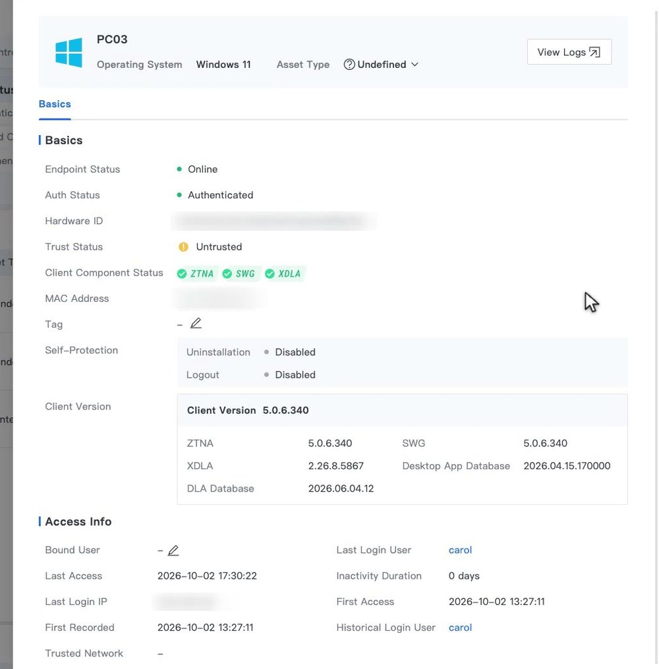The width and height of the screenshot is (659, 669).
Task: Edit Bound User with the pencil icon
Action: coord(173,550)
